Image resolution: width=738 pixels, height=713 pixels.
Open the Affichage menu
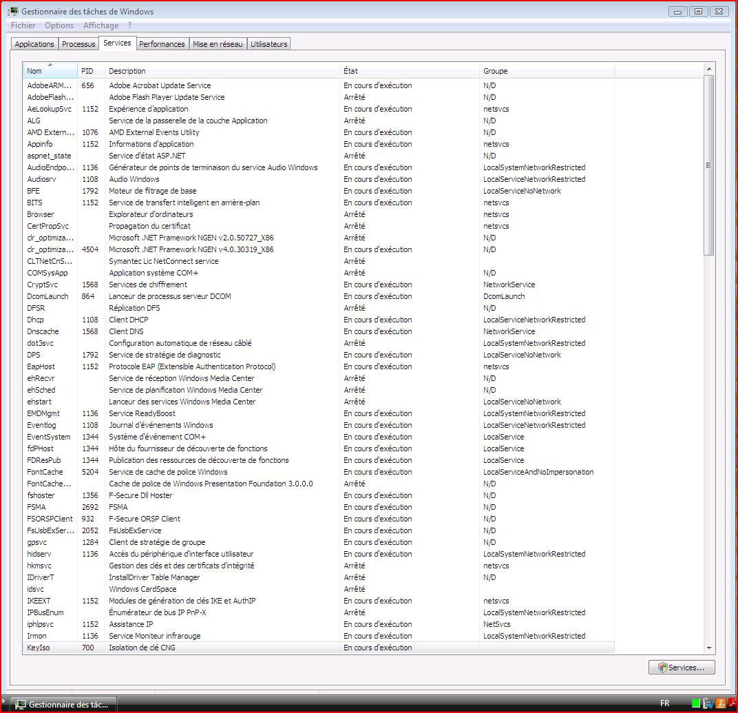point(101,25)
